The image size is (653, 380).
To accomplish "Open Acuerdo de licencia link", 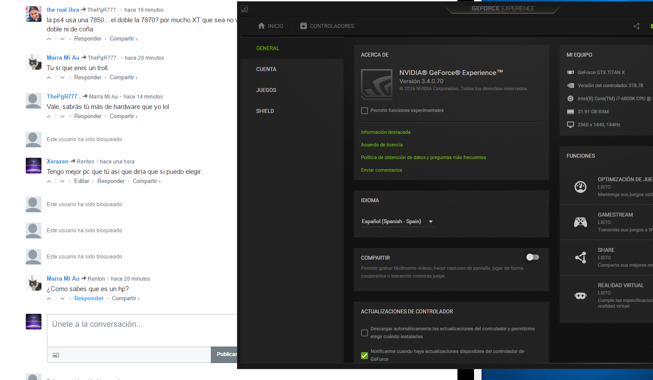I will [381, 145].
